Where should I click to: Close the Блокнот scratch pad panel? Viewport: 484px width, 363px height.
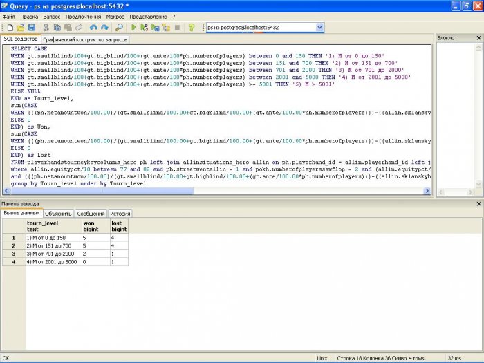tap(479, 37)
